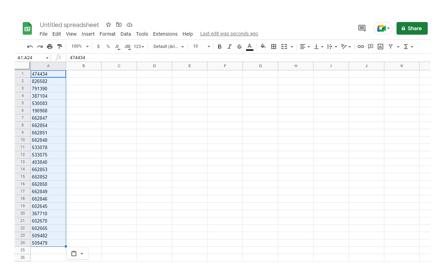Viewport: 448px width, 280px height.
Task: Open filter views dropdown
Action: coord(398,47)
